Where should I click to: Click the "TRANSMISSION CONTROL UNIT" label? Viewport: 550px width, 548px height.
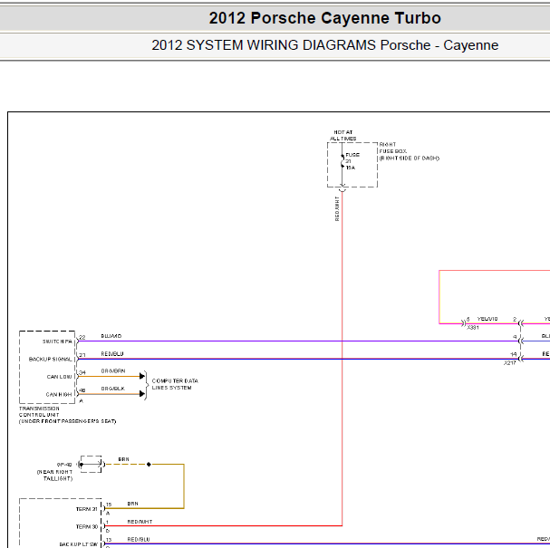point(39,411)
